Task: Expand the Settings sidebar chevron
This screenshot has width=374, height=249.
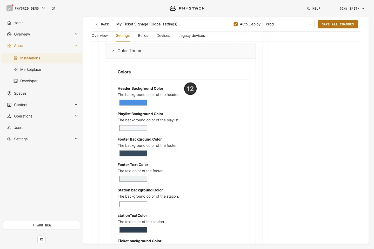Action: 76,139
